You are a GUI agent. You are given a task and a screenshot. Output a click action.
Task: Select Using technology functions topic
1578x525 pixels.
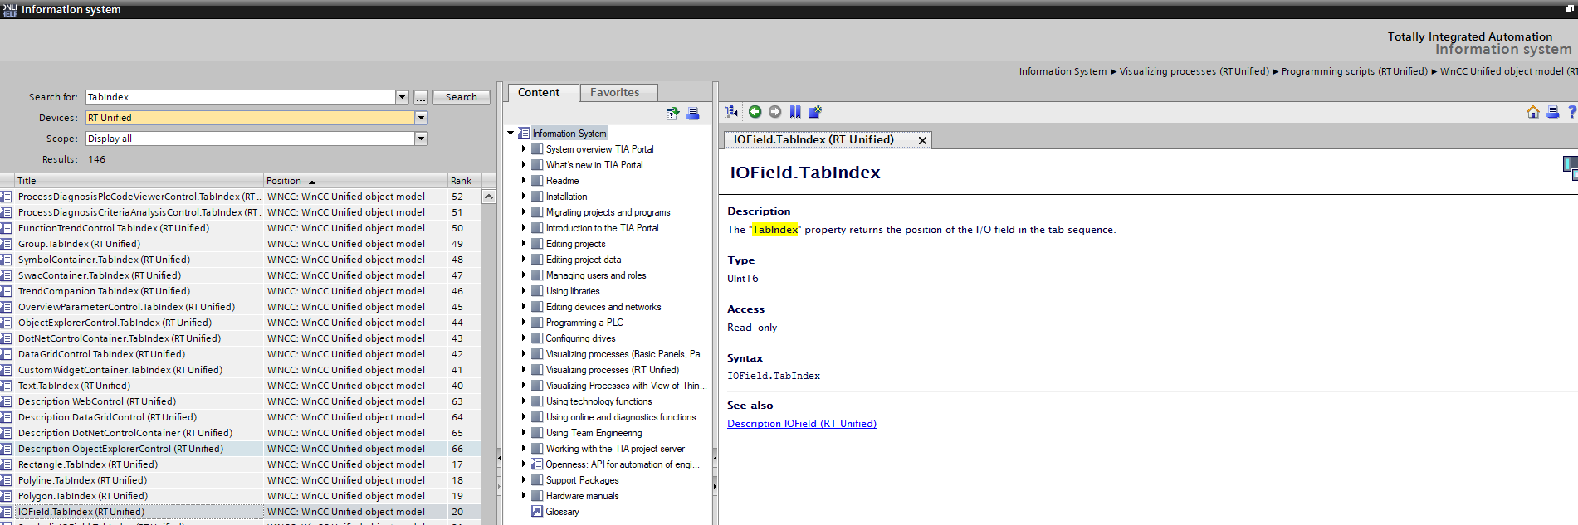(x=598, y=401)
